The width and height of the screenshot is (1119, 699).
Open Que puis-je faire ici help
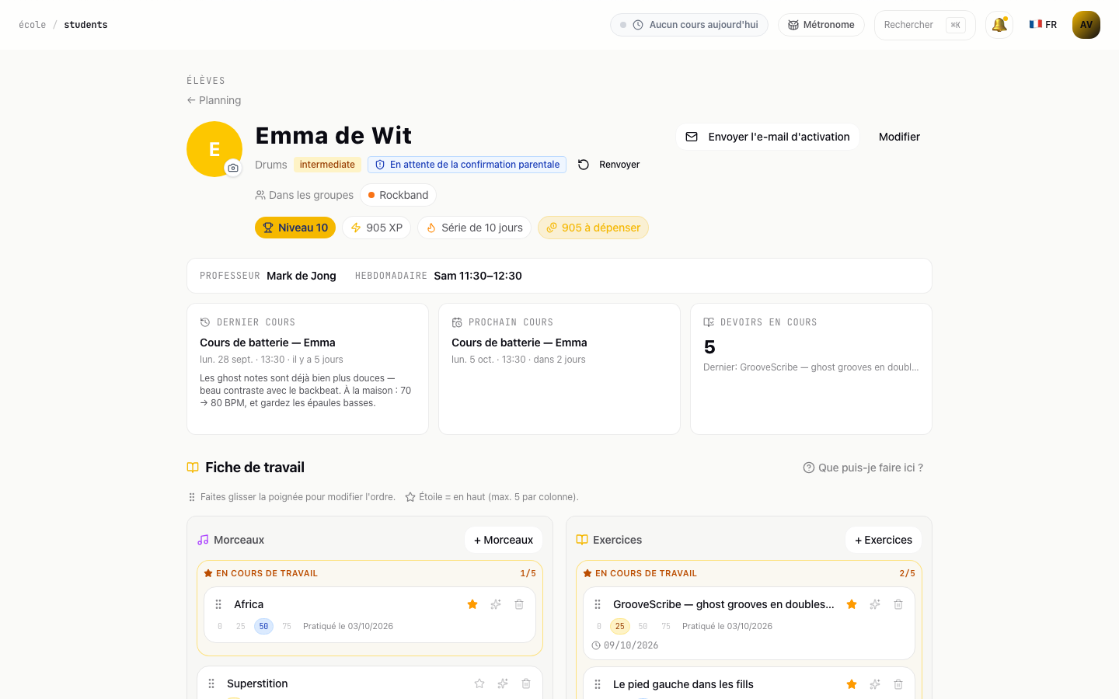coord(863,468)
